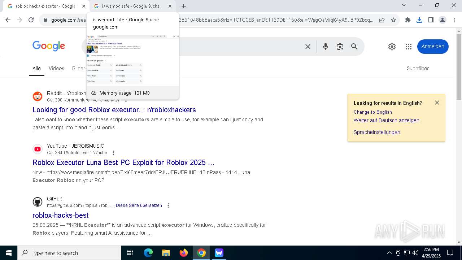
Task: Open Google quick settings gear
Action: tap(392, 47)
